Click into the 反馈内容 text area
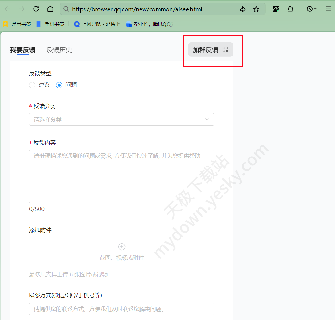335x320 pixels. coord(121,176)
